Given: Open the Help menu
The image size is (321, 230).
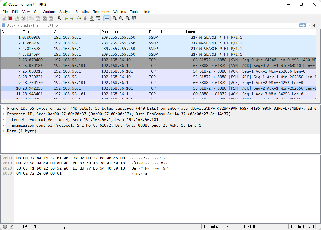Looking at the screenshot, I should point(146,12).
